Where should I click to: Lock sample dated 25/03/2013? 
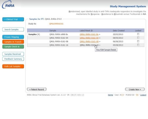click(138, 34)
